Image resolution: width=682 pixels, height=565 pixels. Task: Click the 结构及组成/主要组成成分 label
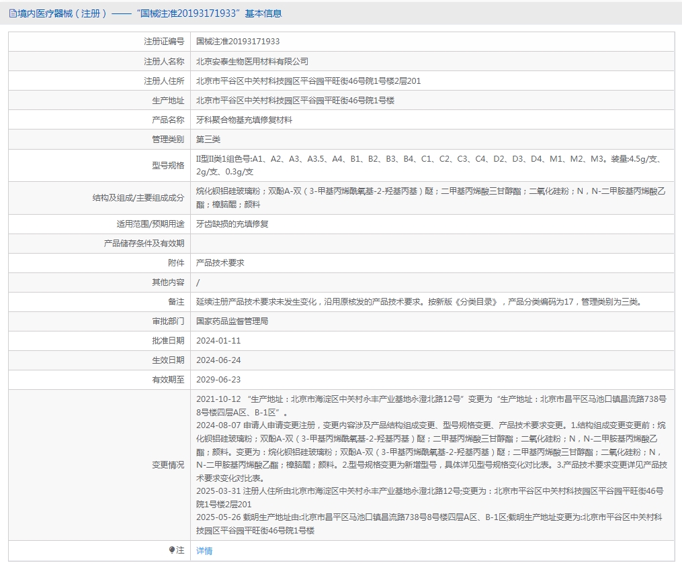pos(138,197)
